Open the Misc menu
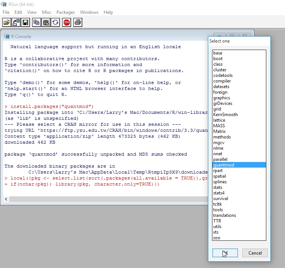The width and height of the screenshot is (285, 268). pyautogui.click(x=46, y=12)
